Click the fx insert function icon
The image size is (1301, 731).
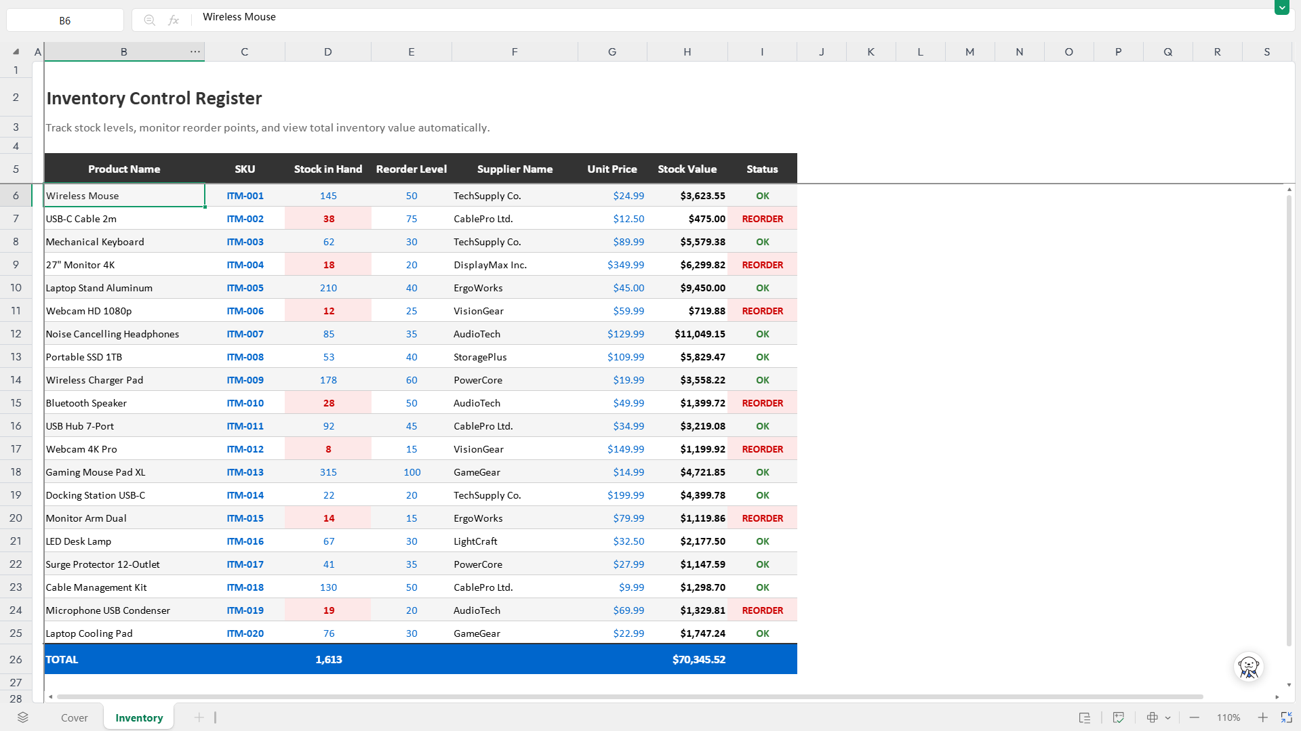pos(174,20)
